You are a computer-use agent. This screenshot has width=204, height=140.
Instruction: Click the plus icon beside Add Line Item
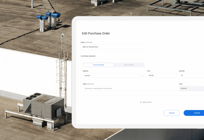tap(141, 102)
